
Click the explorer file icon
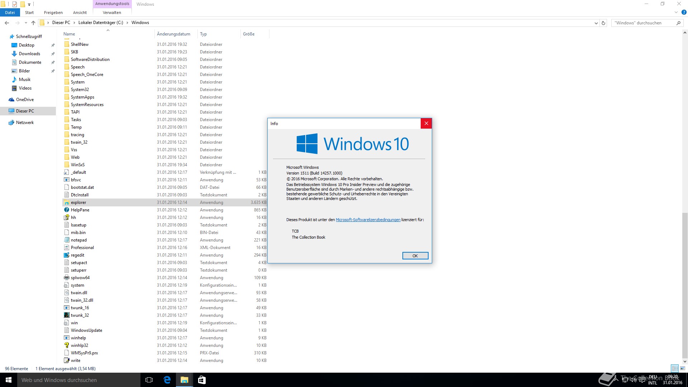66,202
